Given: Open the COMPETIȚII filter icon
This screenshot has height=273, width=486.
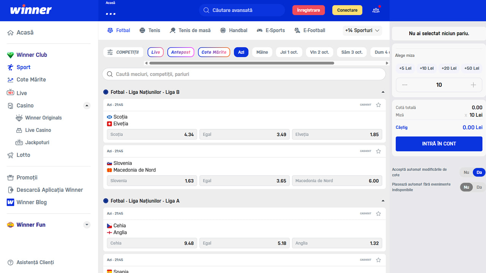Looking at the screenshot, I should pyautogui.click(x=110, y=52).
